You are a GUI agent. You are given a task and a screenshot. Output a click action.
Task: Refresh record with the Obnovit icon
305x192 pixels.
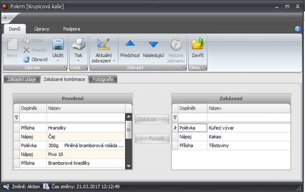click(x=26, y=60)
